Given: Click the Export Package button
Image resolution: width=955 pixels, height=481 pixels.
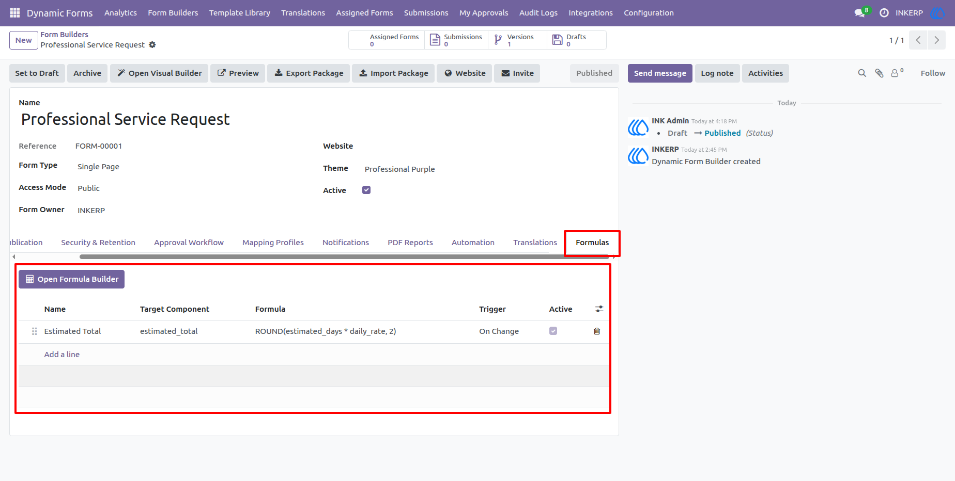Looking at the screenshot, I should coord(309,73).
